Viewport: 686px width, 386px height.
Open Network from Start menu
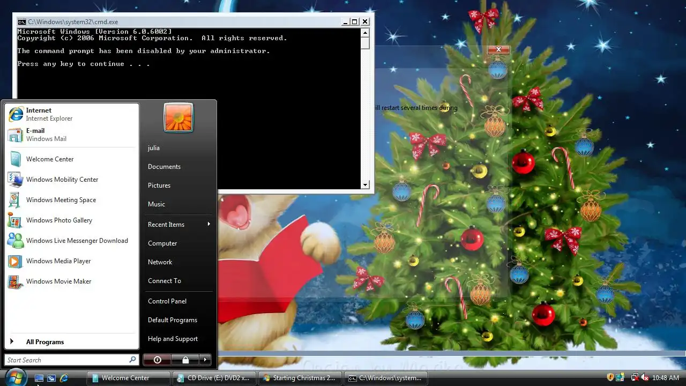pyautogui.click(x=178, y=262)
